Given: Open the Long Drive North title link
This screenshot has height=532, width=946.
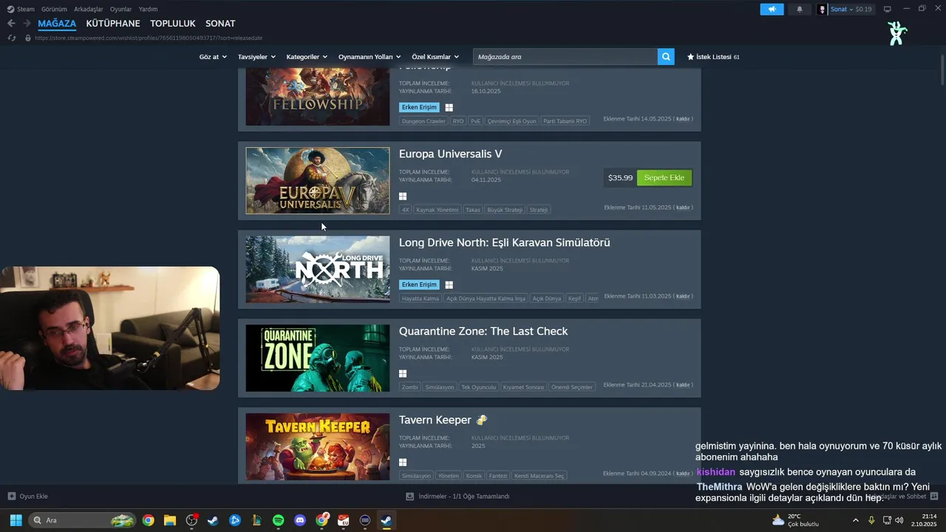Looking at the screenshot, I should click(x=505, y=242).
